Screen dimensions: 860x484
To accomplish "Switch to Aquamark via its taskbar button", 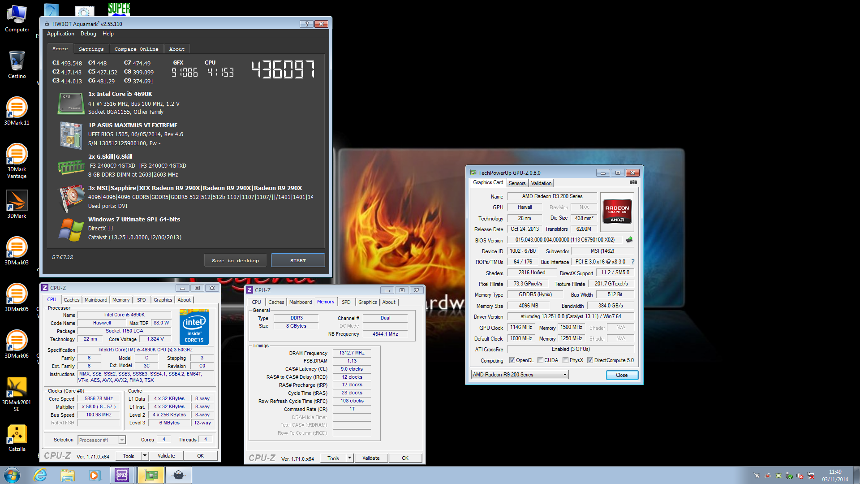I will [x=179, y=475].
